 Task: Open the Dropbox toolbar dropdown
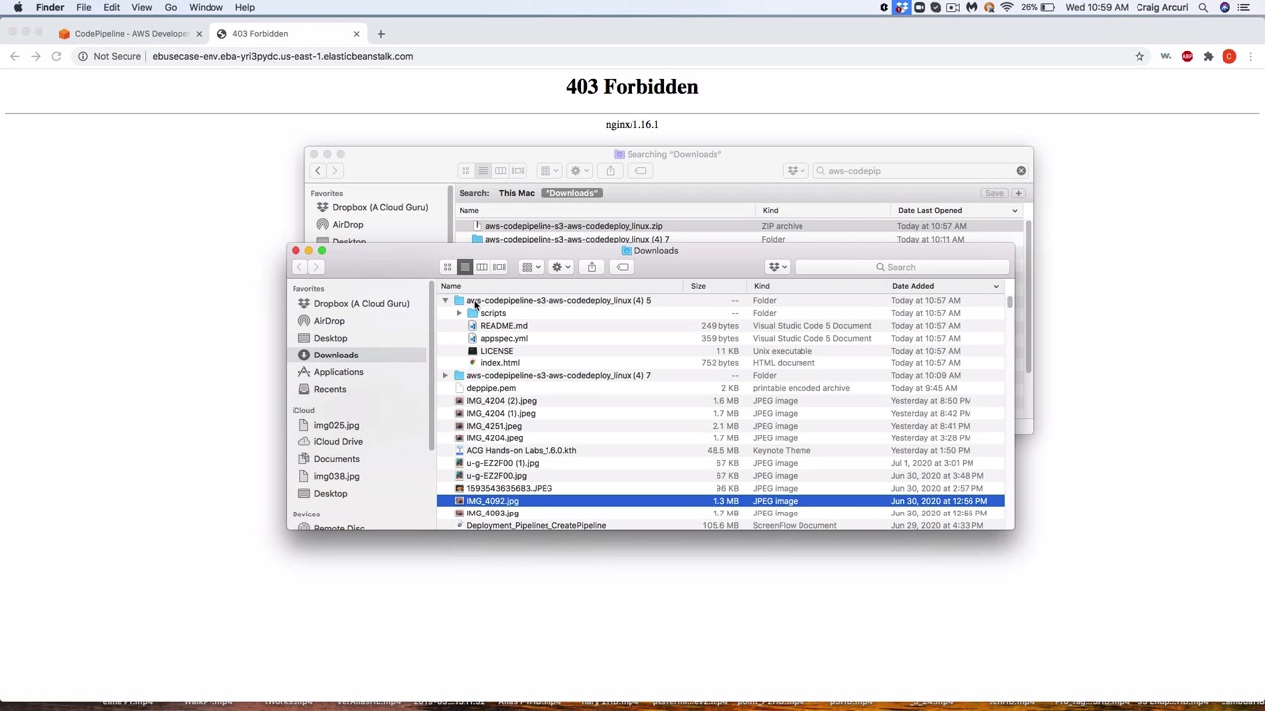click(x=778, y=267)
